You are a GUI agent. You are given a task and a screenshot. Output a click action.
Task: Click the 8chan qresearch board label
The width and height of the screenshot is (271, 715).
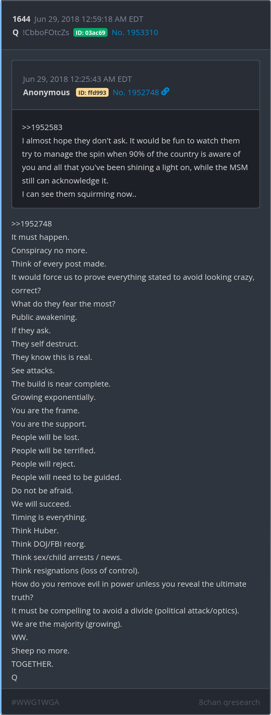click(x=229, y=702)
